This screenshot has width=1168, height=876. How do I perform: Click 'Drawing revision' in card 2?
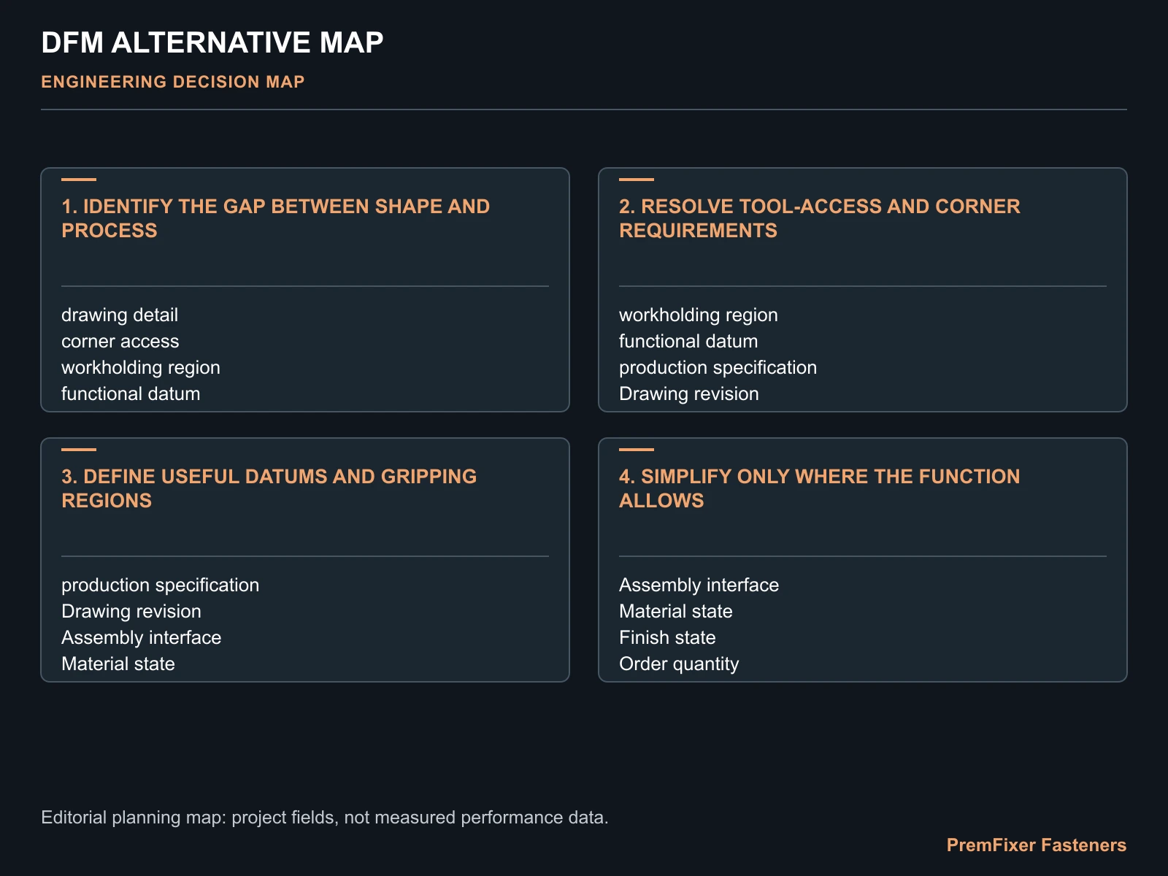tap(689, 393)
